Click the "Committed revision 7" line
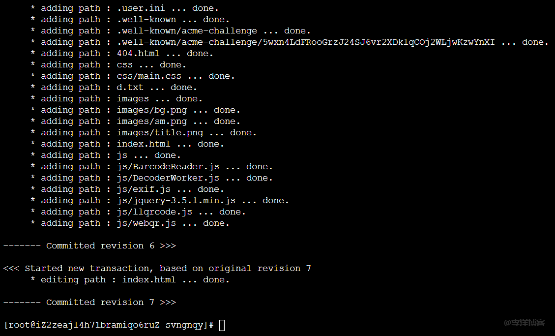Screen dimensions: 555x336 tap(89, 303)
